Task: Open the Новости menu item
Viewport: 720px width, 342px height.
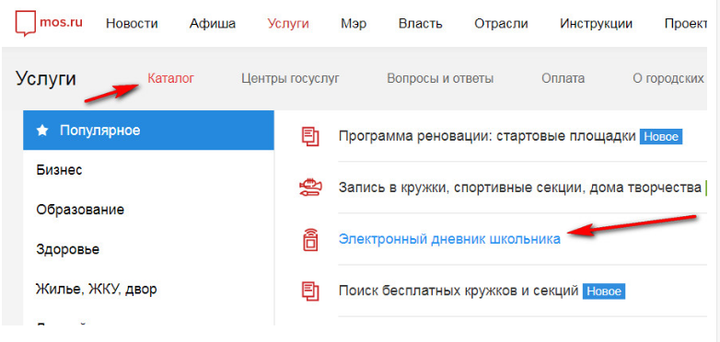Action: [x=132, y=23]
